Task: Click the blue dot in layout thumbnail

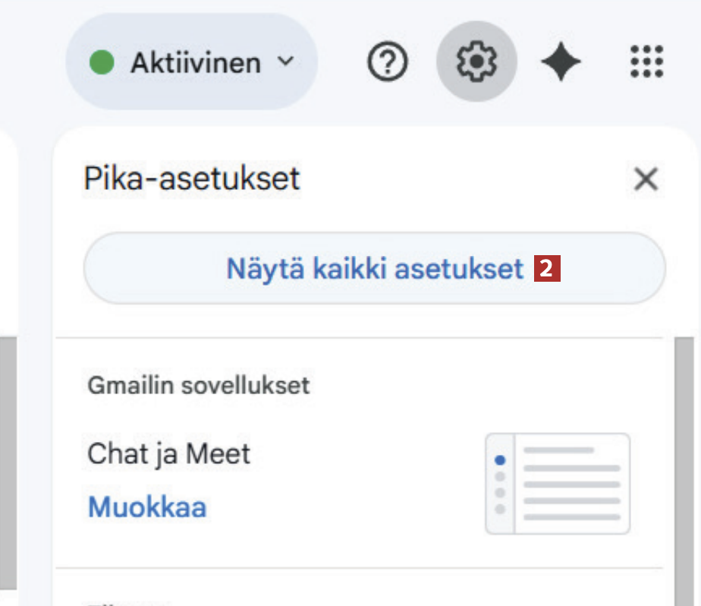Action: pyautogui.click(x=499, y=460)
